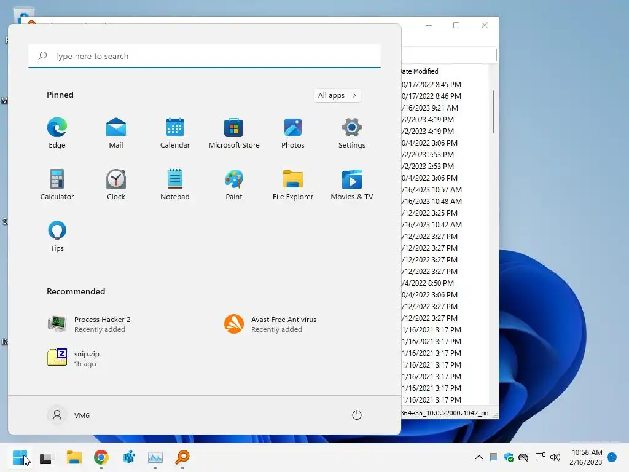Maximize the background window
Viewport: 629px width, 472px height.
click(x=456, y=25)
